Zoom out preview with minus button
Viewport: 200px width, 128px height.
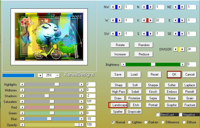57,75
